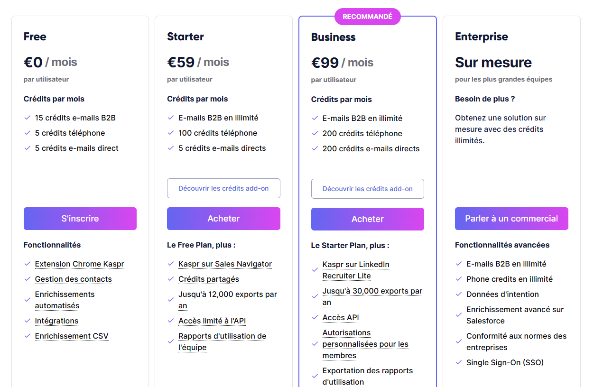
Task: Click the S'inscrire button in Free plan
Action: pyautogui.click(x=80, y=219)
